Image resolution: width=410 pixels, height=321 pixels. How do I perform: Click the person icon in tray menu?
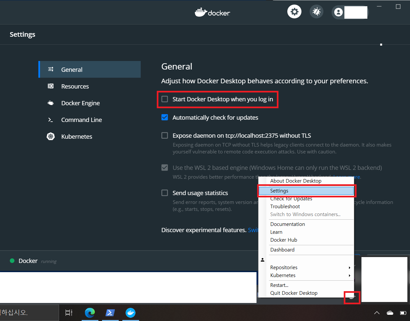[262, 260]
